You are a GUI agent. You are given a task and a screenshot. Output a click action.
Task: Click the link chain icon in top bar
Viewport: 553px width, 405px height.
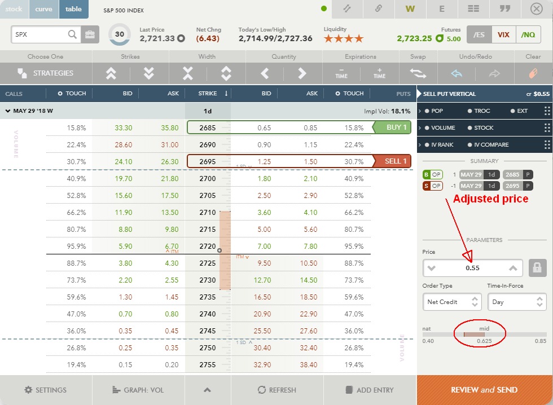tap(379, 8)
